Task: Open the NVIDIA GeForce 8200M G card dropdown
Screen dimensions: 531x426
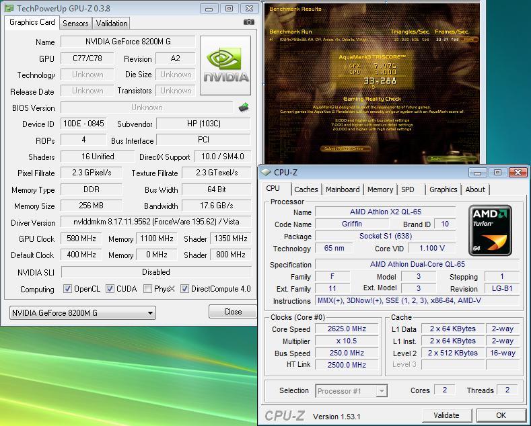Action: pos(83,312)
